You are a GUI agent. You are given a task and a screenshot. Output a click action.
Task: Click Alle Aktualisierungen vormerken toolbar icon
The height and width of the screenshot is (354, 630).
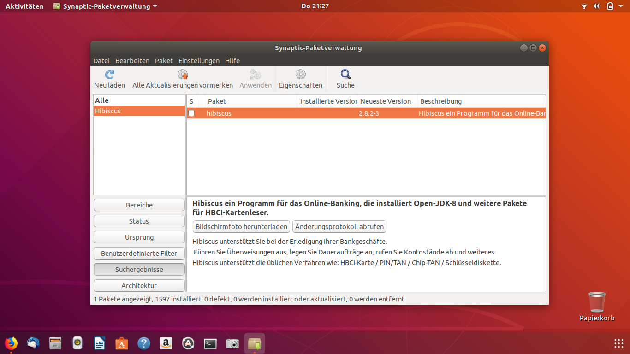pyautogui.click(x=183, y=74)
